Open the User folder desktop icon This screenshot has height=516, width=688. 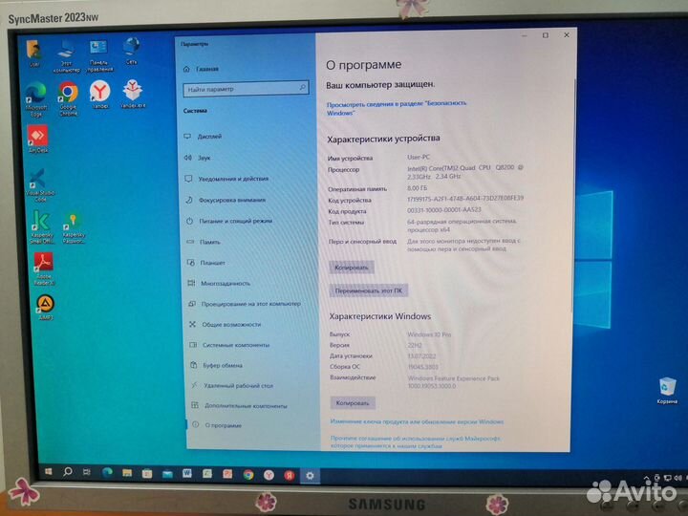tap(33, 53)
